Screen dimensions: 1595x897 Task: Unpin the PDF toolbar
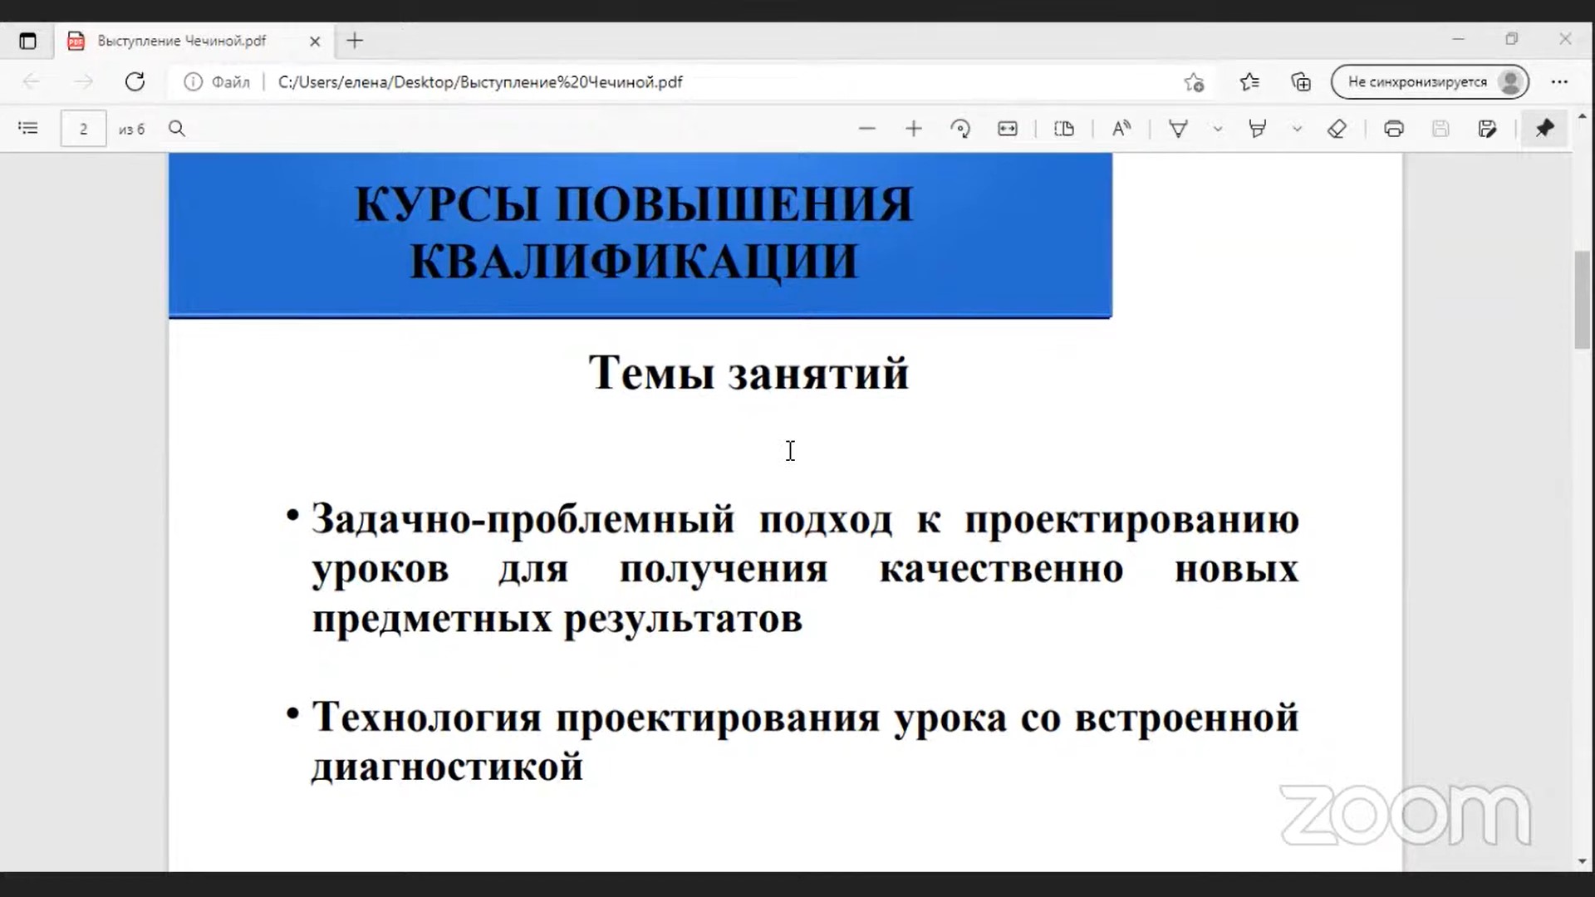1544,129
